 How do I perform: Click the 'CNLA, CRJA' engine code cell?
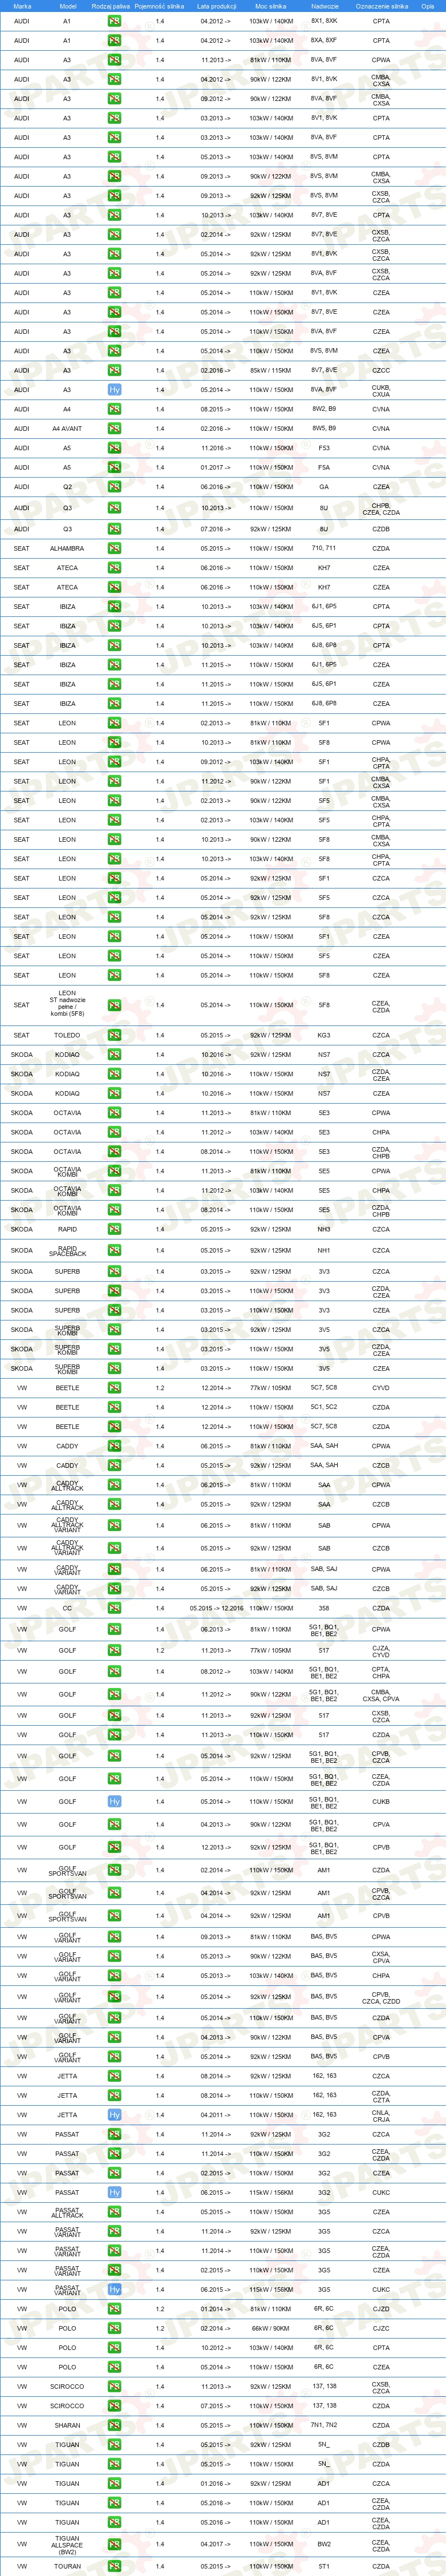[381, 2115]
